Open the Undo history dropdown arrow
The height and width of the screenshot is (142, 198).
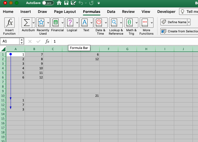(x=86, y=3)
